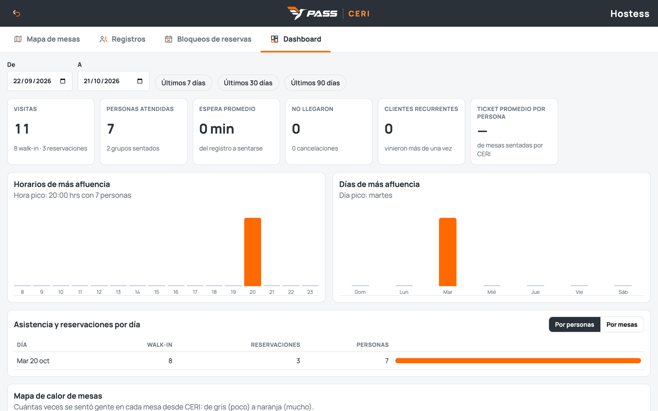
Task: Open the calendar picker for the De date
Action: click(x=63, y=81)
